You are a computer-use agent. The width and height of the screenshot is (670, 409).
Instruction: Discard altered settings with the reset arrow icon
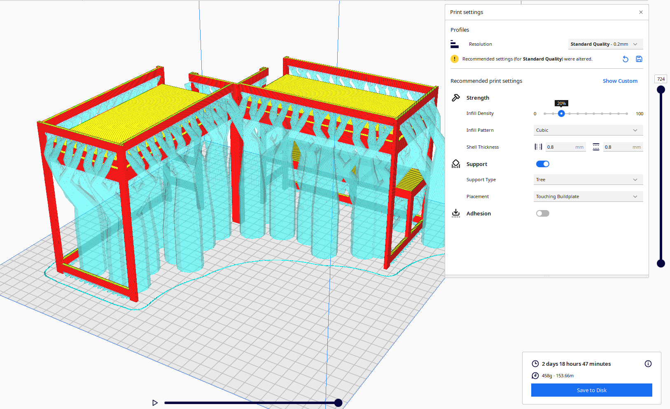tap(626, 59)
